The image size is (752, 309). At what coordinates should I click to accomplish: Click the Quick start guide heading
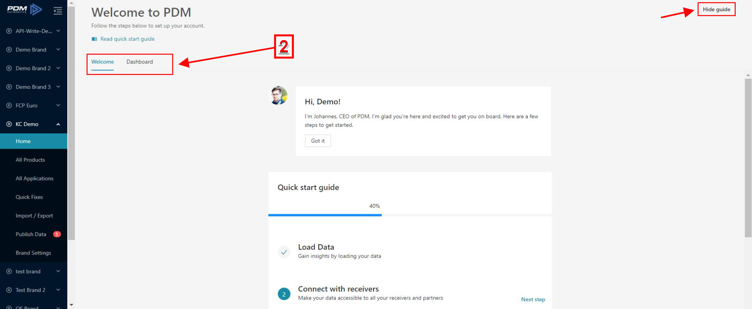pos(308,187)
